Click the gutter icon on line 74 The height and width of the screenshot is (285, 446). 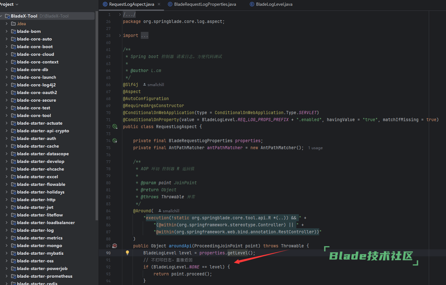click(115, 141)
